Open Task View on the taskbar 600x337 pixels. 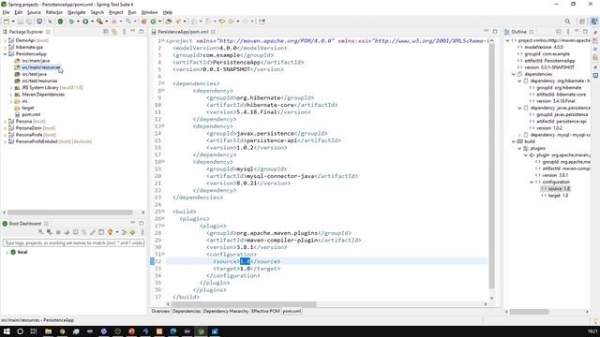[x=34, y=331]
